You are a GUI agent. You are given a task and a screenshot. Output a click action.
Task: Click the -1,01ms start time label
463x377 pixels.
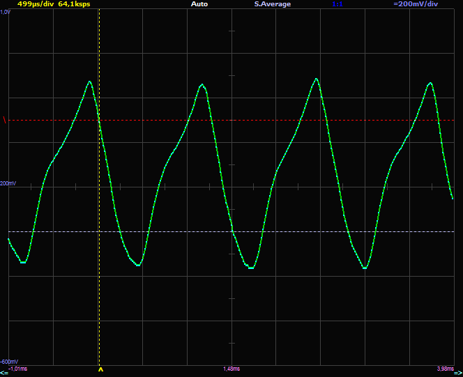point(17,368)
